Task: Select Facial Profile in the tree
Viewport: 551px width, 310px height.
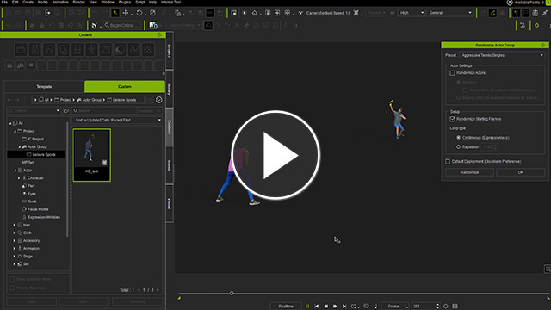Action: click(x=38, y=209)
